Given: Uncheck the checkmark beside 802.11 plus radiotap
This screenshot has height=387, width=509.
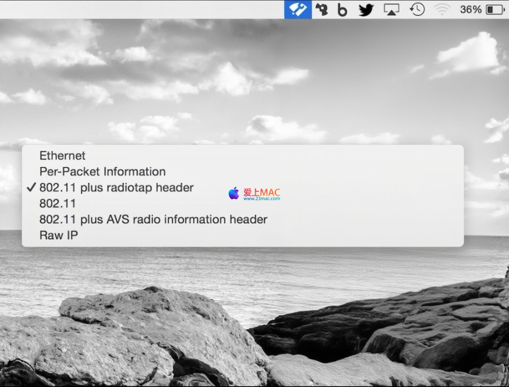Looking at the screenshot, I should tap(31, 187).
